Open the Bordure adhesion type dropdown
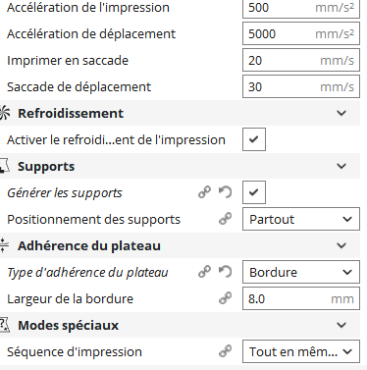 click(x=301, y=272)
